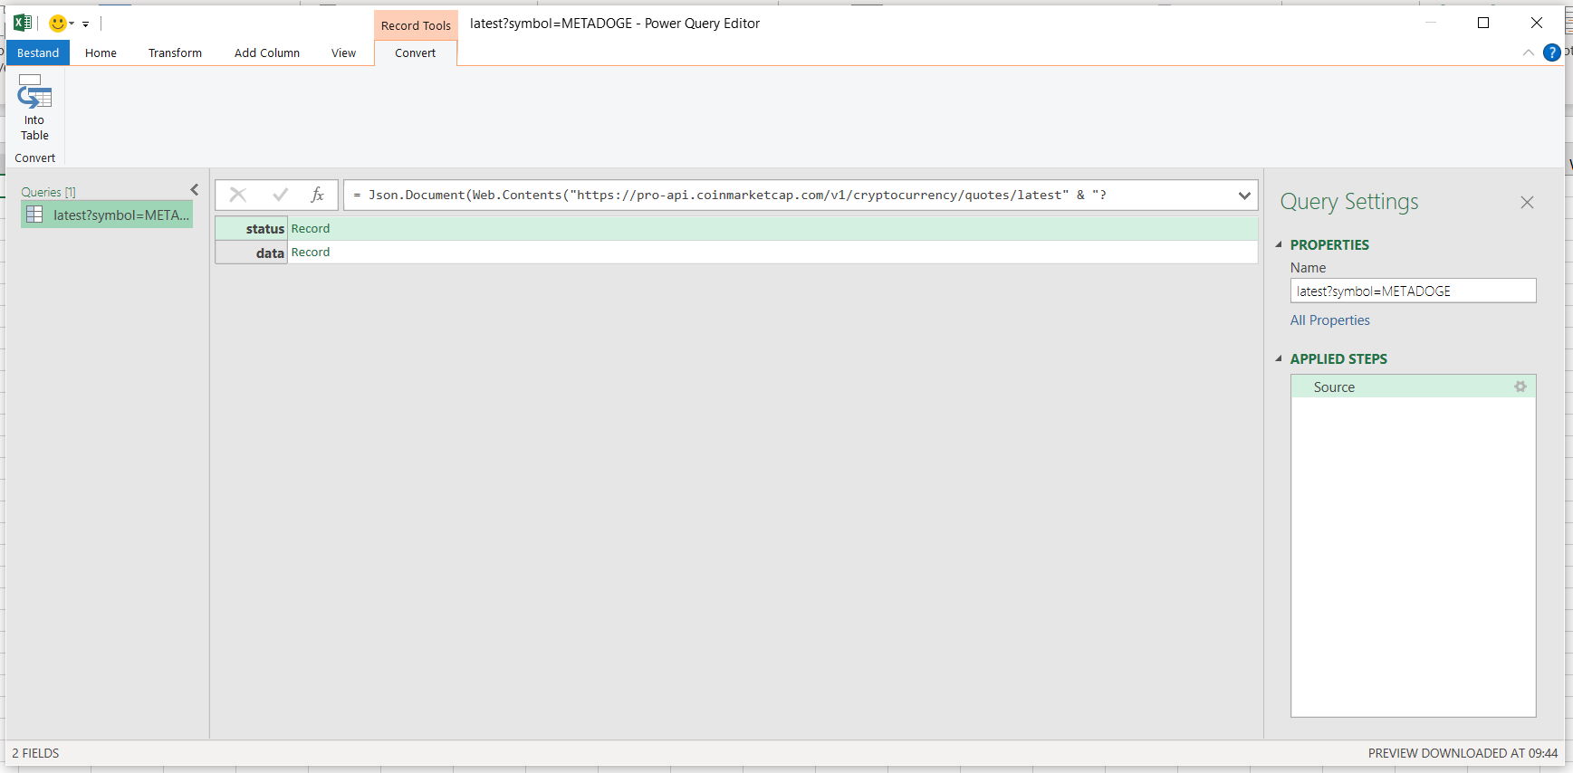The width and height of the screenshot is (1573, 773).
Task: Switch to the Home ribbon tab
Action: pyautogui.click(x=101, y=52)
